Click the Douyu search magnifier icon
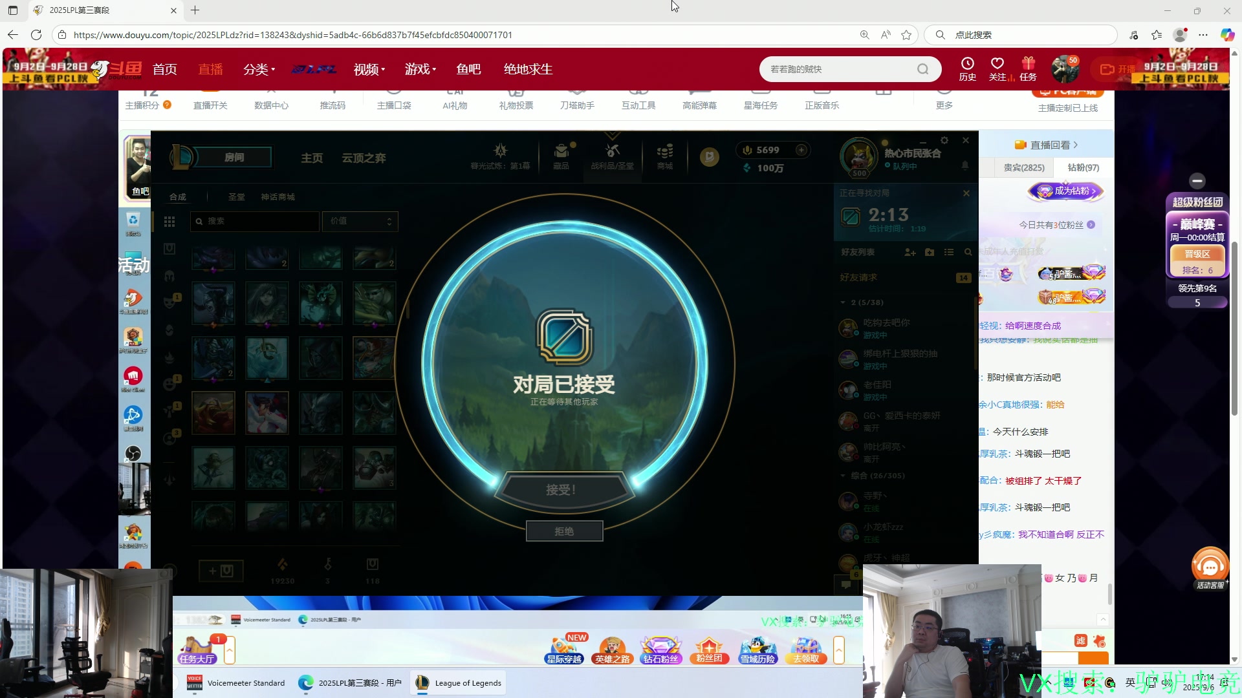Screen dimensions: 1242x698 [923, 69]
